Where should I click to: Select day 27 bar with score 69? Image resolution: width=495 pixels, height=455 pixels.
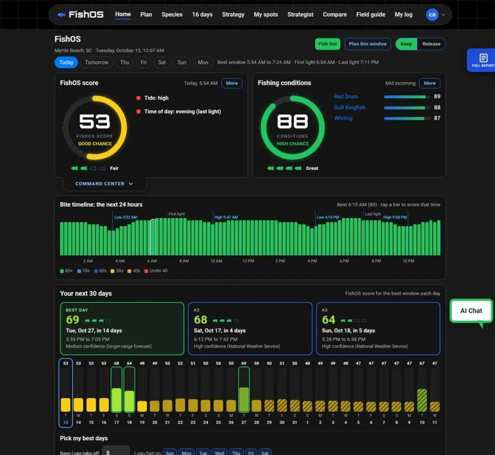tap(244, 390)
